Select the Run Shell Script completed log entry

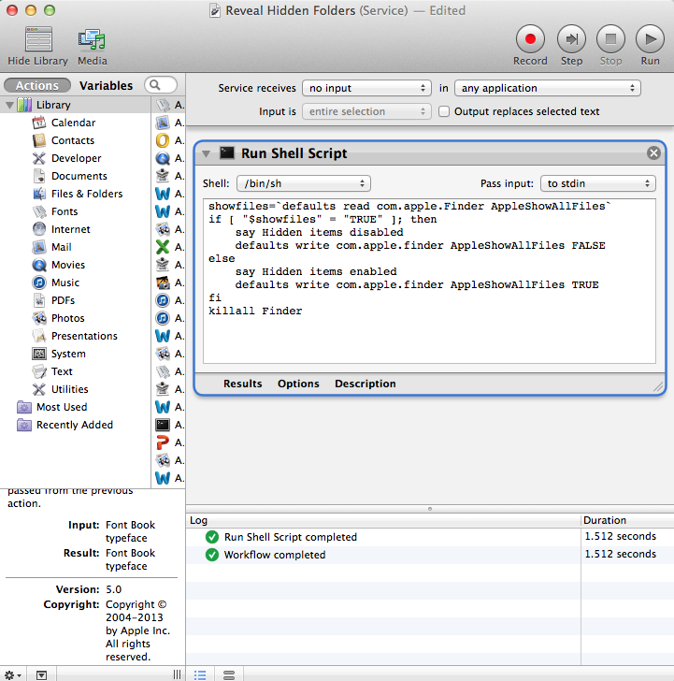pyautogui.click(x=430, y=537)
